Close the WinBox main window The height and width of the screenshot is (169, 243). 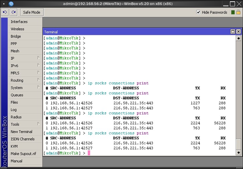coord(239,4)
